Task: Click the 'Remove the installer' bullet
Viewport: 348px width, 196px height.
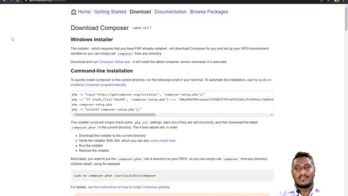Action: point(94,151)
